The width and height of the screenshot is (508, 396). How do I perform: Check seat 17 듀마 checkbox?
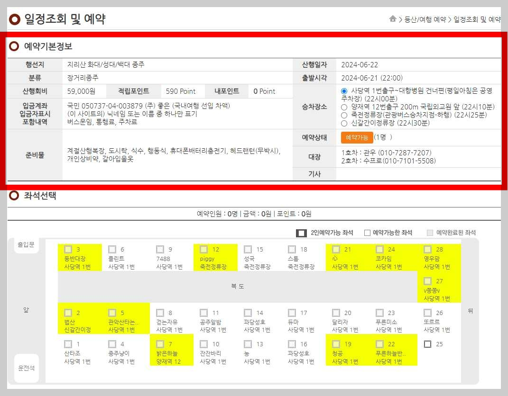[292, 313]
